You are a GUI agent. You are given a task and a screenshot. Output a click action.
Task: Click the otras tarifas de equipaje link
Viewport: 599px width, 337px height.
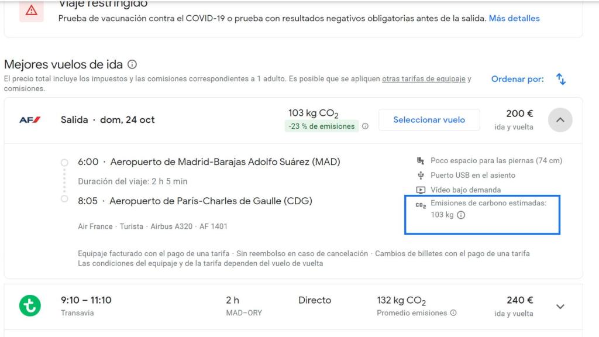(x=424, y=78)
